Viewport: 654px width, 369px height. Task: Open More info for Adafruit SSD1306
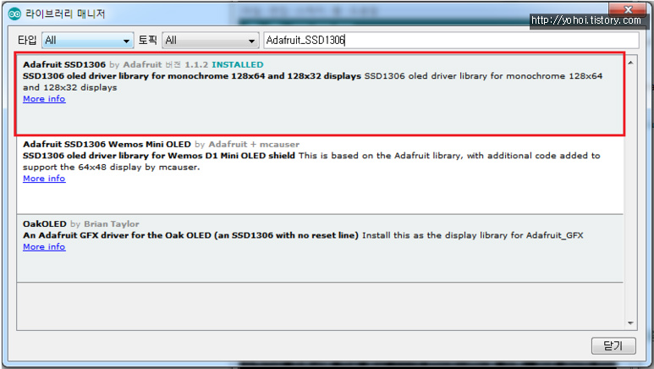(44, 99)
